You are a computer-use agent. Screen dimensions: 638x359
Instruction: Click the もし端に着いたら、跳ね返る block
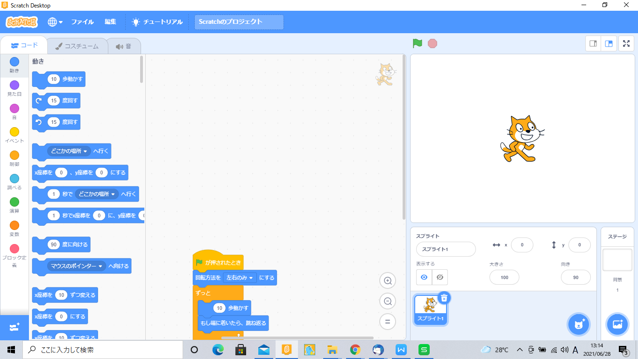[233, 323]
